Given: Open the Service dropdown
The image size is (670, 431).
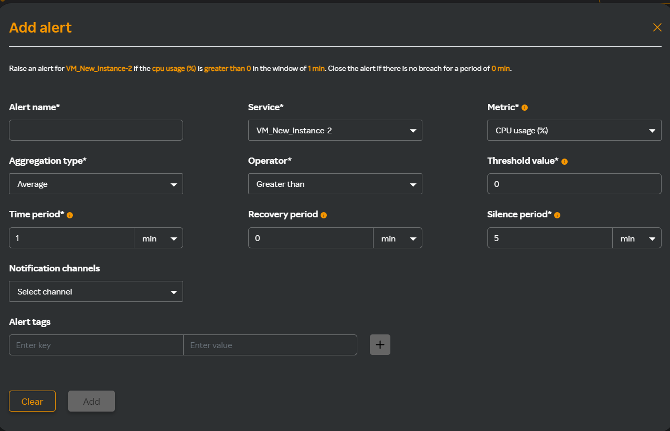Looking at the screenshot, I should click(x=335, y=130).
